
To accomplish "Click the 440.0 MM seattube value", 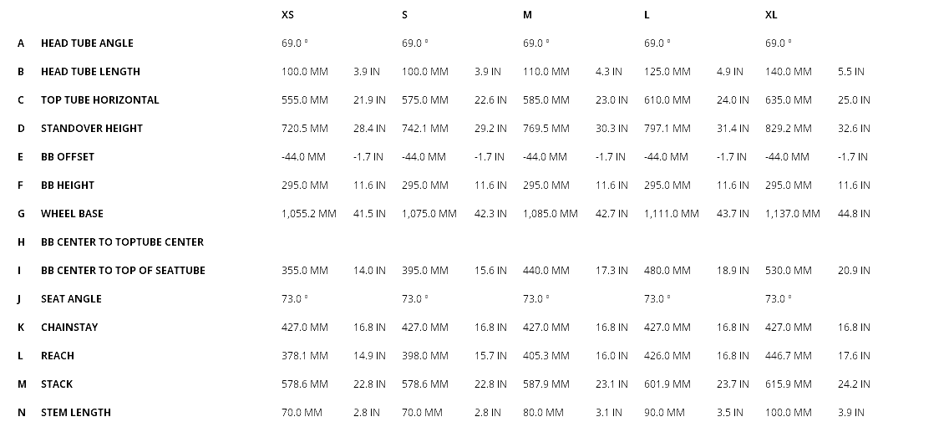I will point(546,271).
